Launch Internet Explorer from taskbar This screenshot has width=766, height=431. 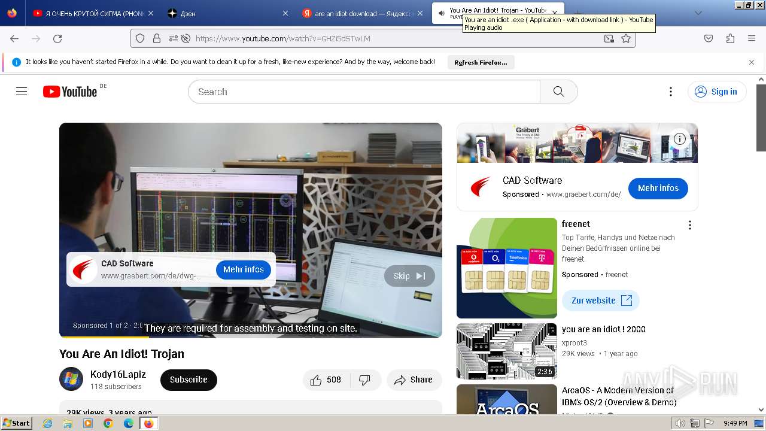tap(48, 423)
